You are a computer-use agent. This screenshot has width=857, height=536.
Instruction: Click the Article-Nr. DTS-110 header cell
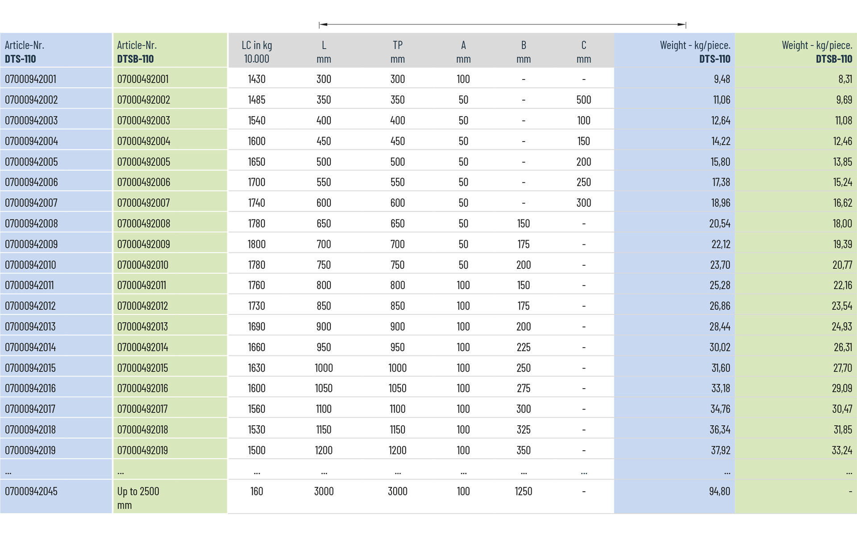[x=25, y=51]
